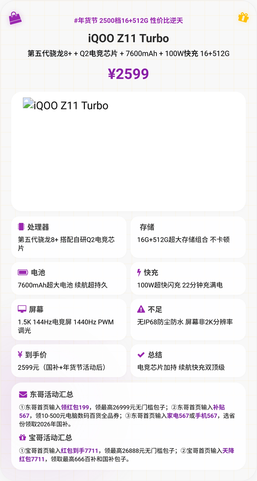Click the ¥2599 price text
Image resolution: width=257 pixels, height=481 pixels.
click(128, 74)
